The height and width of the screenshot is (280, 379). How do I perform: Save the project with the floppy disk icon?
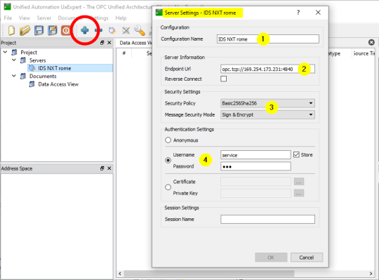[39, 30]
